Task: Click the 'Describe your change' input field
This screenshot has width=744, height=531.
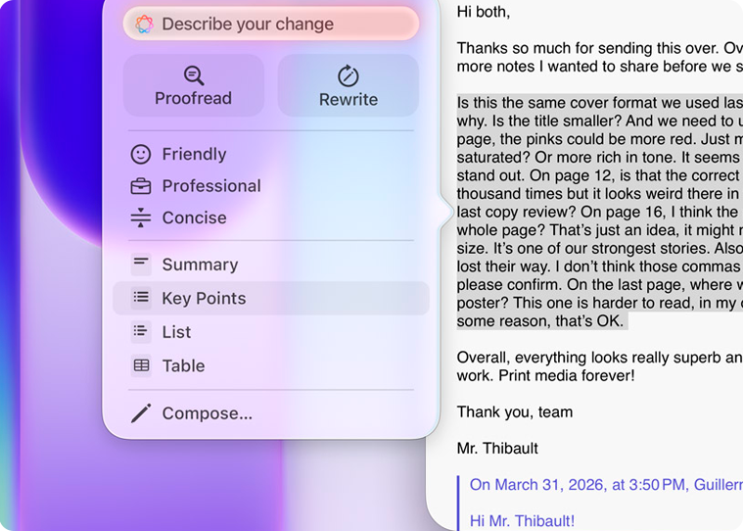Action: coord(271,24)
